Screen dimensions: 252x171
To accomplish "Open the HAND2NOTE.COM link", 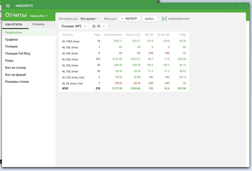I will click(176, 19).
